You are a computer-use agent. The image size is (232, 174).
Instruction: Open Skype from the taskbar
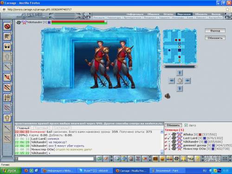[95, 171]
